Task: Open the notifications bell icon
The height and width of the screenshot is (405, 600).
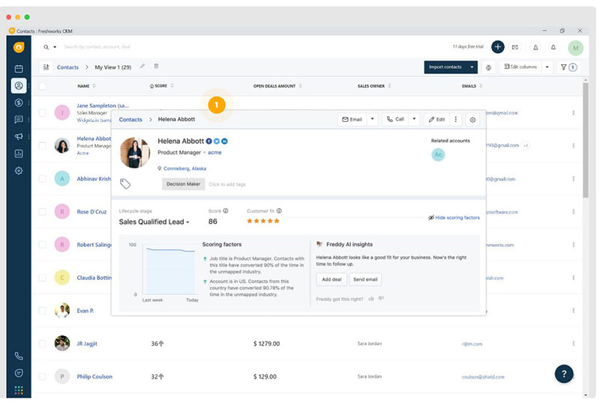Action: pos(553,47)
